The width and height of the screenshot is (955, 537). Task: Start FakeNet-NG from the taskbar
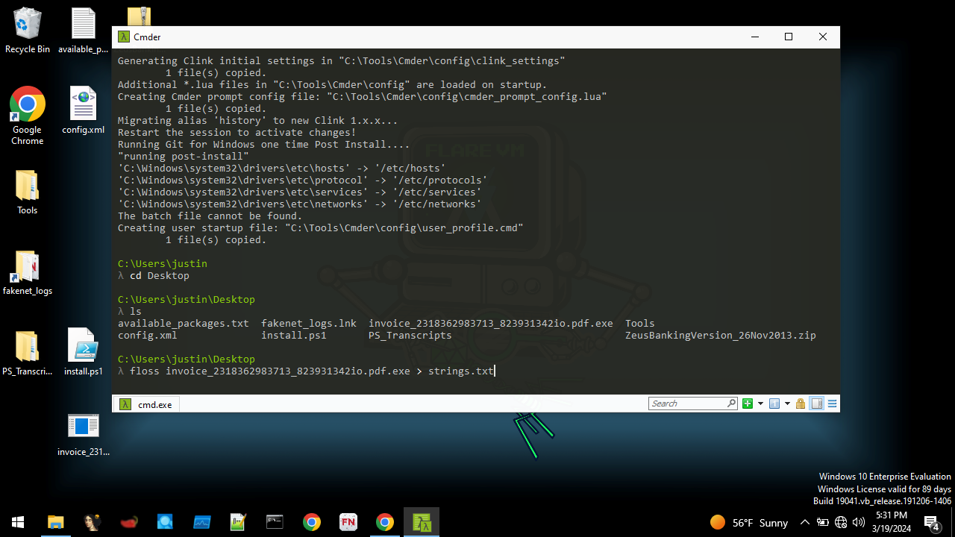pyautogui.click(x=348, y=522)
